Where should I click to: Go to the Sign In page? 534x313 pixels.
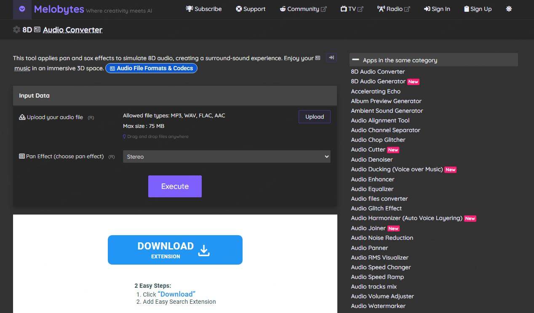437,9
